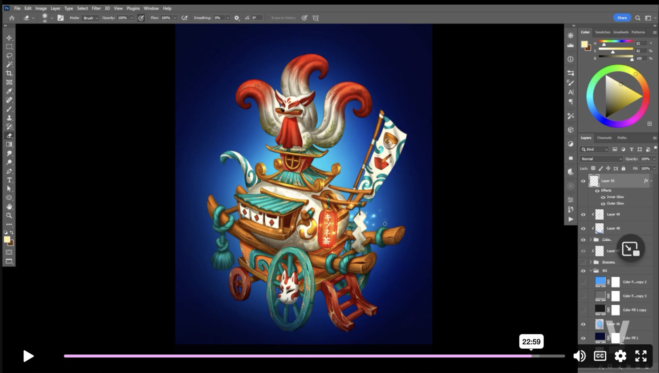Activate the Zoom tool
The width and height of the screenshot is (659, 373).
click(x=9, y=215)
